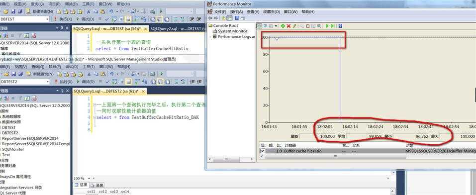Click 新建查询(N) in the top SSMS window
This screenshot has height=195, width=476.
click(40, 11)
